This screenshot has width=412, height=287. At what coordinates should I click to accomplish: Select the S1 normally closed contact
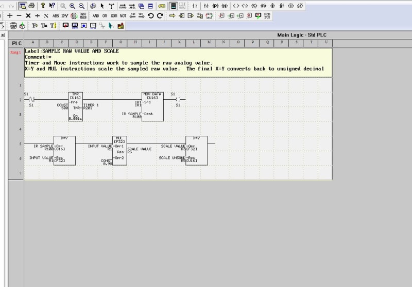[x=31, y=99]
